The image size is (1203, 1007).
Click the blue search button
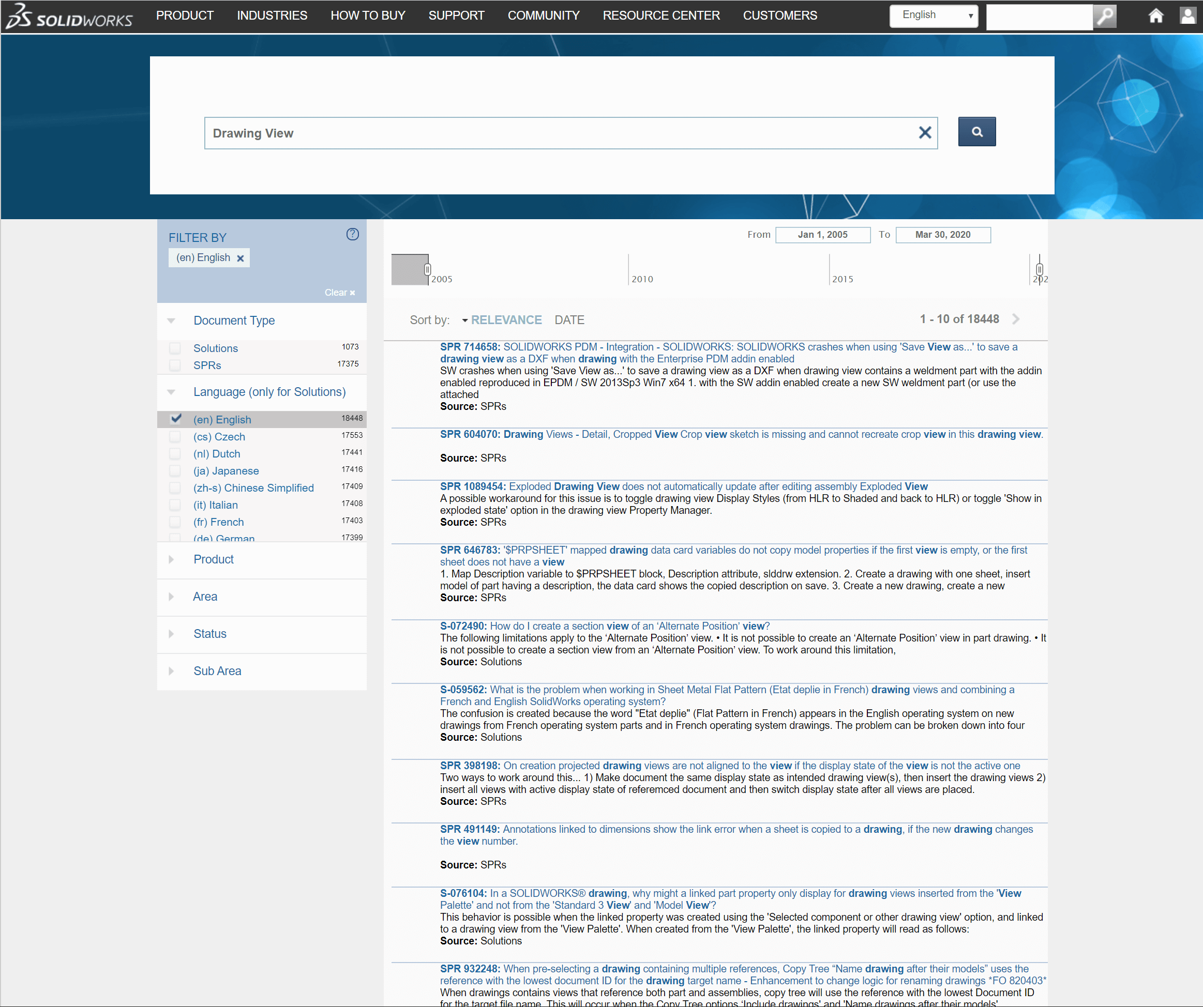click(x=976, y=132)
